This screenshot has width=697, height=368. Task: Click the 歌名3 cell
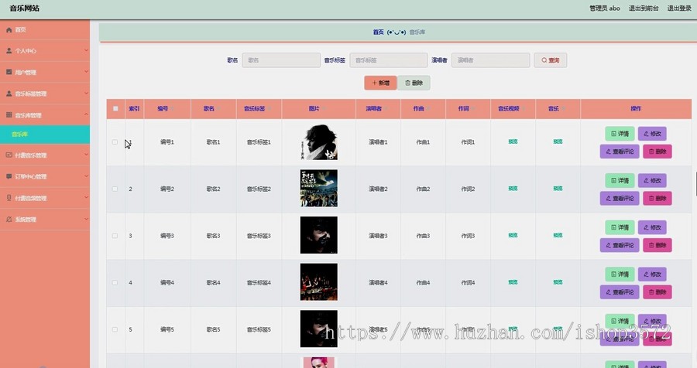(214, 236)
